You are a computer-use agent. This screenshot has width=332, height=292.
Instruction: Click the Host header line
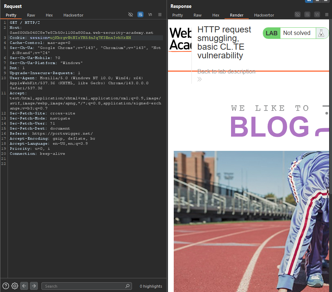click(81, 30)
